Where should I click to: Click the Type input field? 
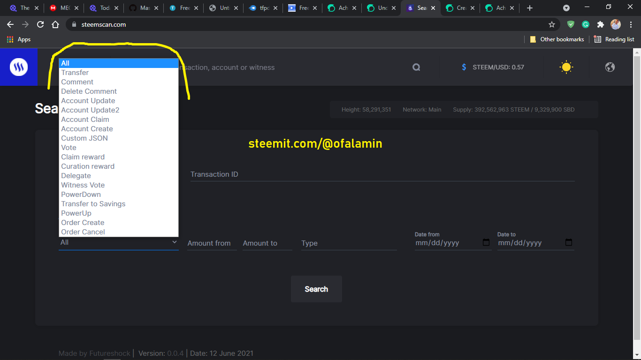[x=349, y=243]
